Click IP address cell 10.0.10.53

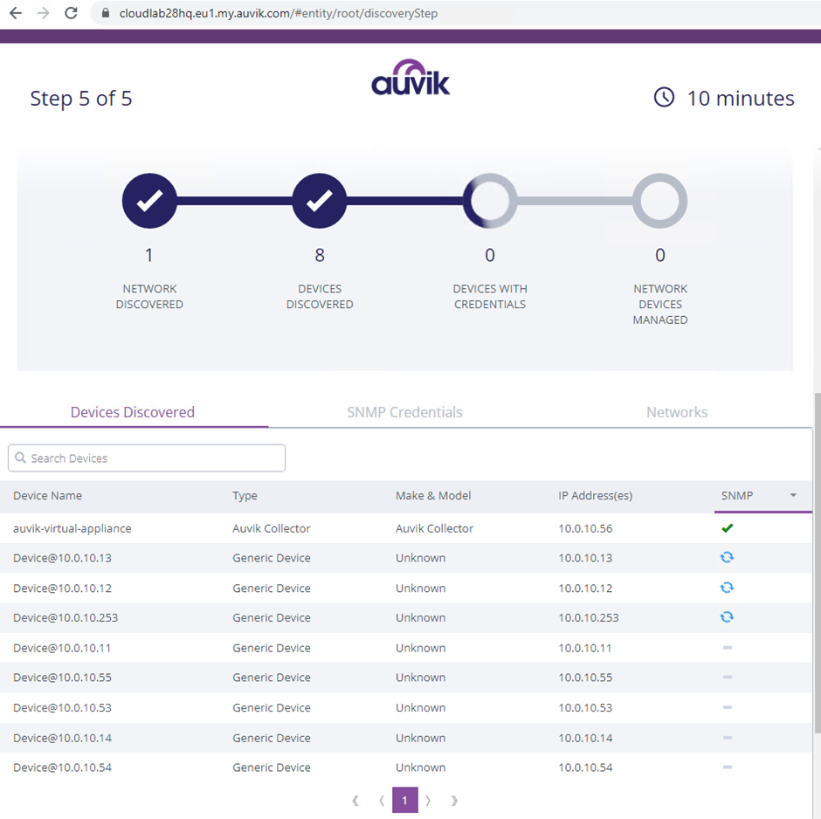[585, 707]
